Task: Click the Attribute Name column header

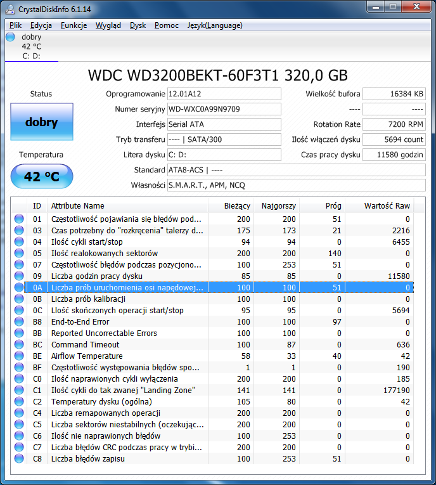Action: 127,205
